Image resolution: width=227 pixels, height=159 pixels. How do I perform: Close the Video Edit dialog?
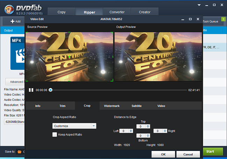click(x=198, y=19)
